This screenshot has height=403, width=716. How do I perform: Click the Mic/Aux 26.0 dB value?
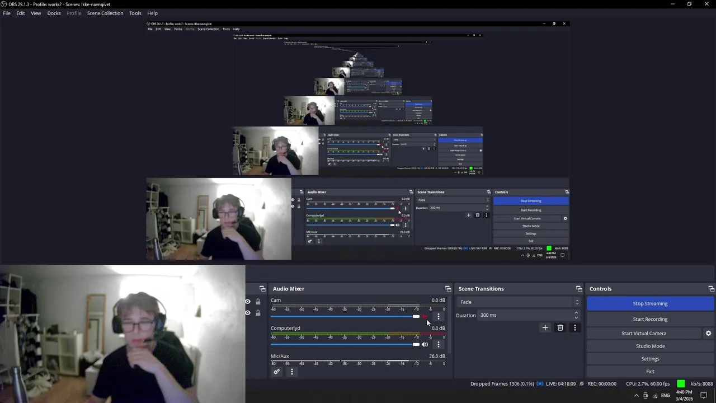click(437, 356)
